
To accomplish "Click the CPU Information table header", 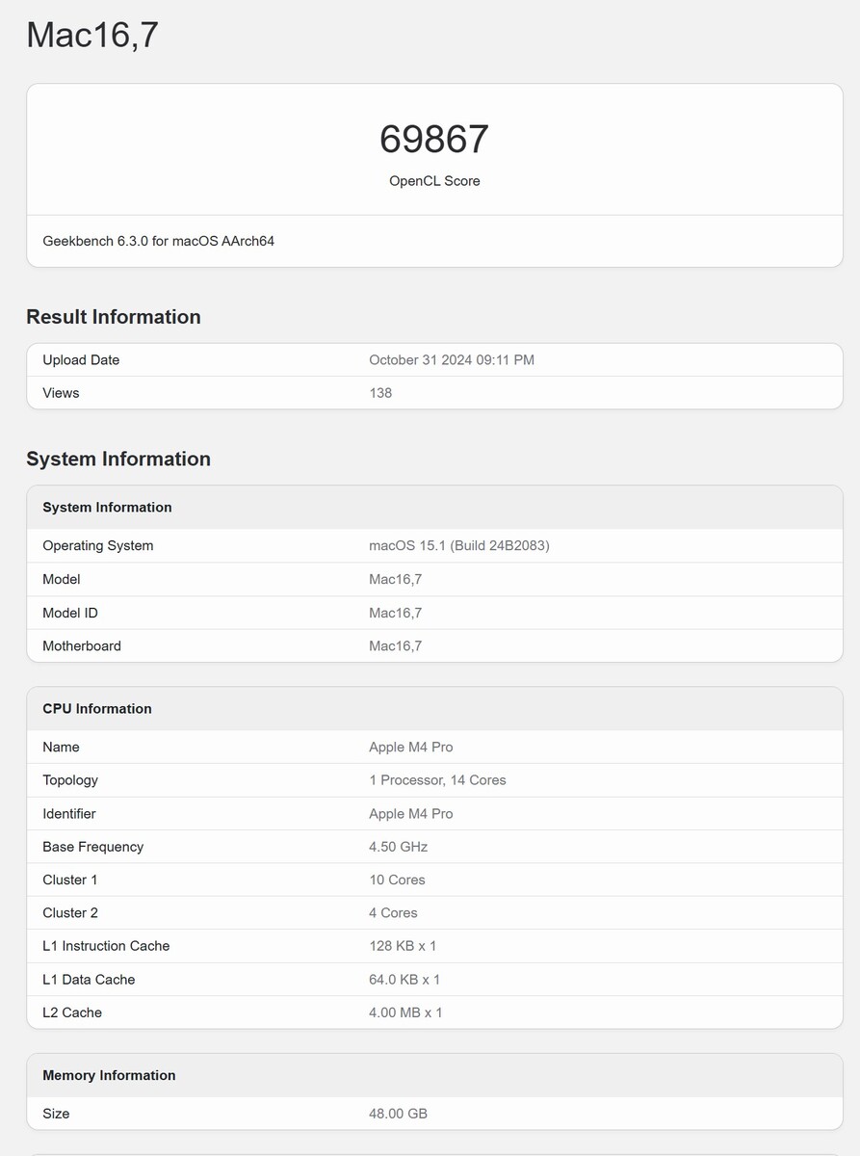I will click(97, 709).
